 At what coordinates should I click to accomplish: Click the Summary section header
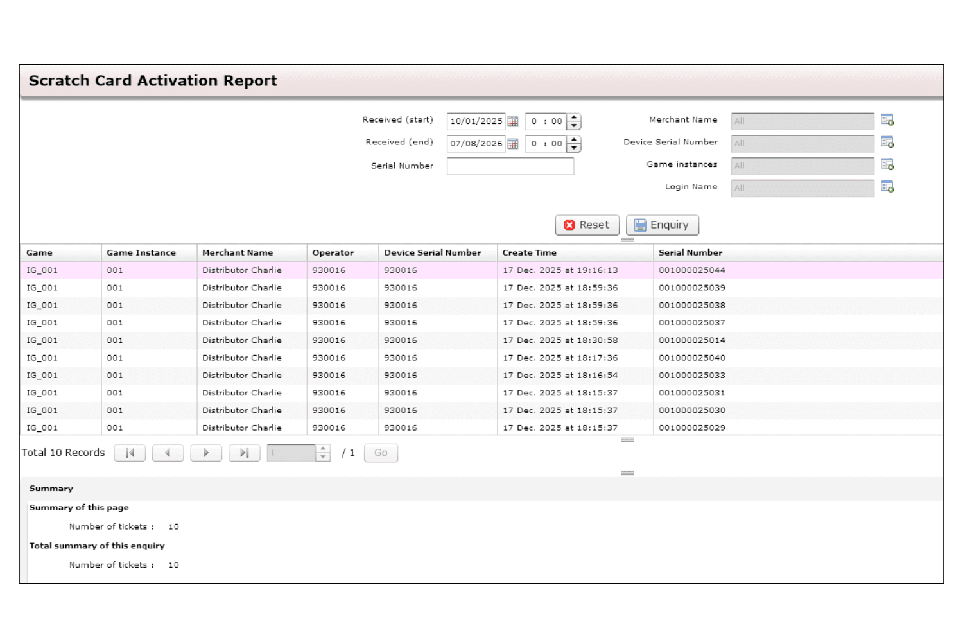point(51,489)
